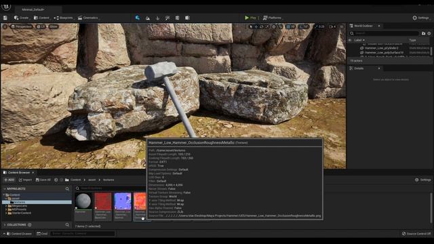
Task: Open the World Outliner settings gear
Action: pyautogui.click(x=429, y=33)
